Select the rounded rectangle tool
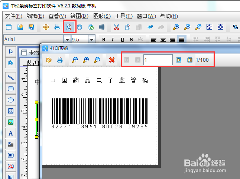This screenshot has height=179, width=240. pos(11,89)
